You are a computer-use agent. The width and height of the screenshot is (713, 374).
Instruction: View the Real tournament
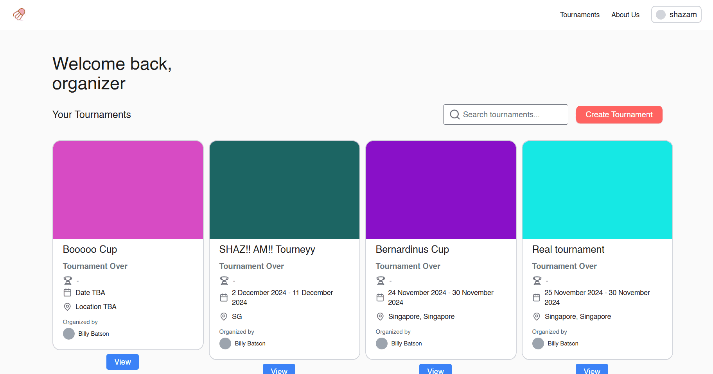click(592, 370)
